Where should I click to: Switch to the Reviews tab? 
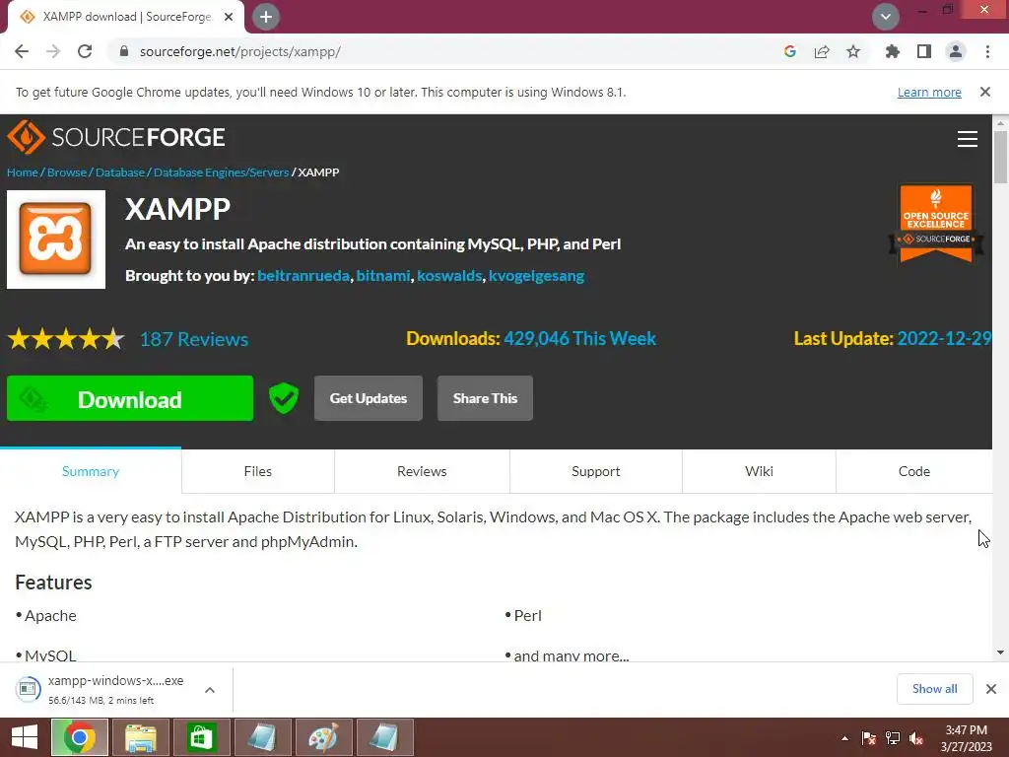(422, 471)
